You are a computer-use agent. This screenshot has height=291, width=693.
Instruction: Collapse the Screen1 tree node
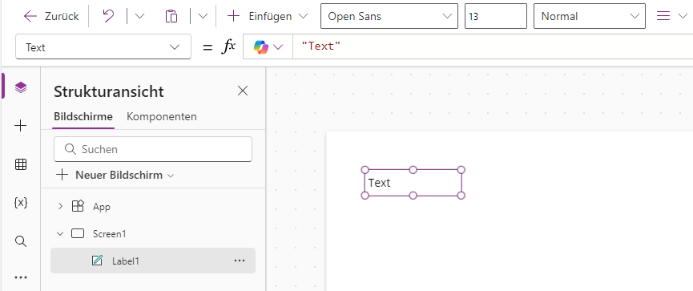[x=61, y=234]
